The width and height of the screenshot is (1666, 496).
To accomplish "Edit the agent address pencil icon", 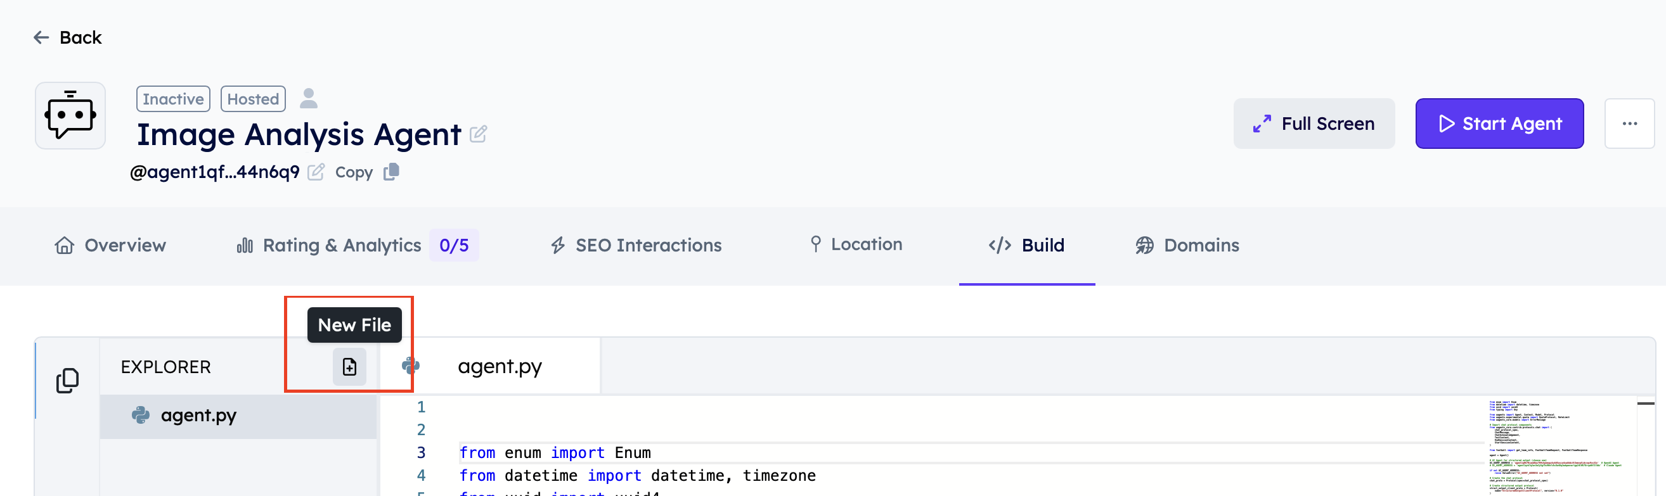I will point(316,172).
